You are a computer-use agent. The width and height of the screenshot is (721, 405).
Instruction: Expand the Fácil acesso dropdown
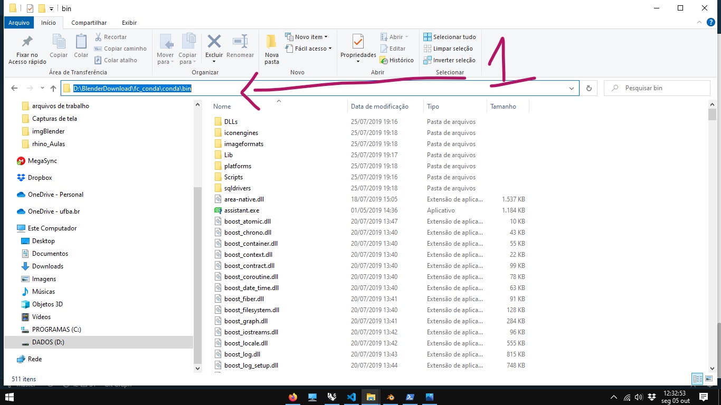(309, 49)
